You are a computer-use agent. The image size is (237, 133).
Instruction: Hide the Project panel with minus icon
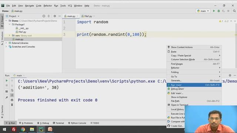click(60, 16)
